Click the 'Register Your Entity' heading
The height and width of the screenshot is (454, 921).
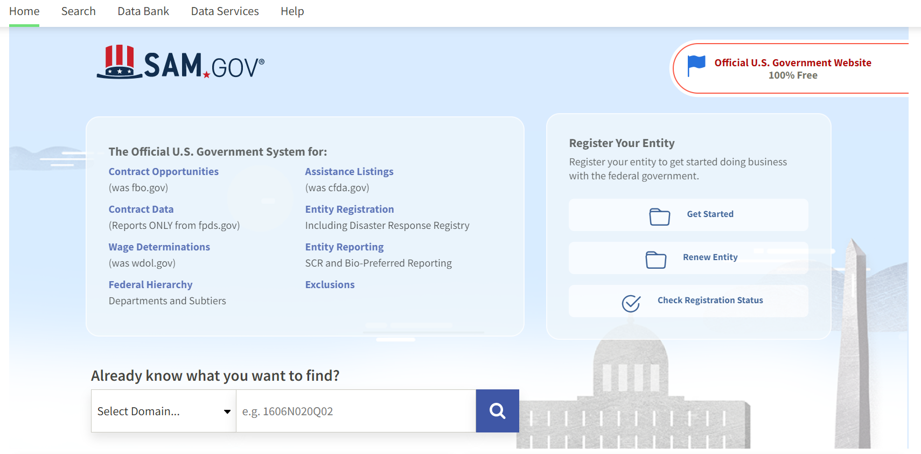622,143
